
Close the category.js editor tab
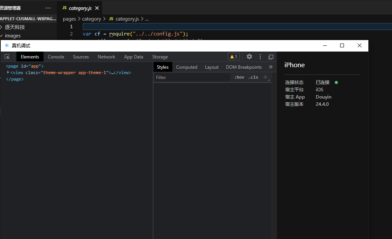point(97,8)
